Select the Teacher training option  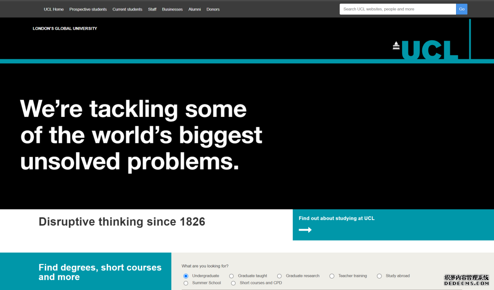tap(332, 276)
